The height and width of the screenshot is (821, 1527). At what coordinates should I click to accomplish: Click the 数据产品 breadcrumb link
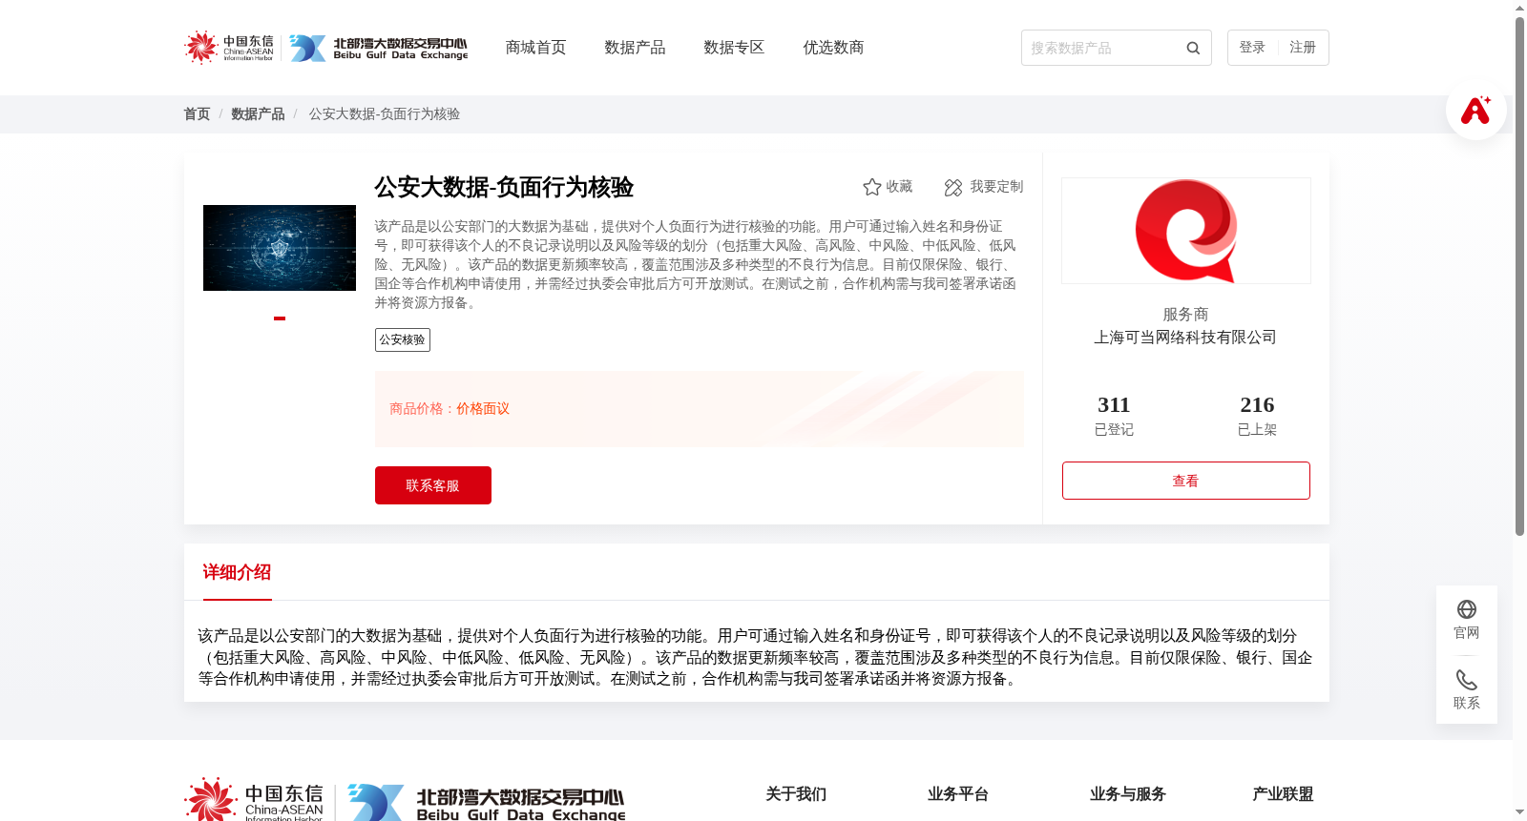point(258,114)
